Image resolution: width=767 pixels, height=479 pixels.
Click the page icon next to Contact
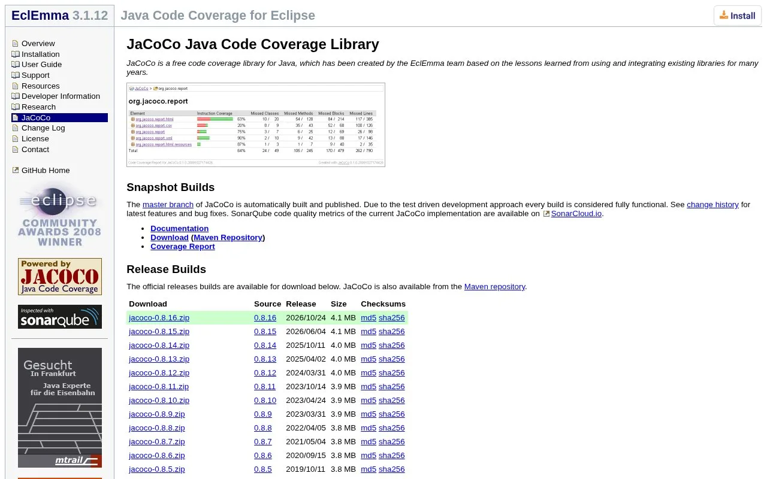pos(16,150)
